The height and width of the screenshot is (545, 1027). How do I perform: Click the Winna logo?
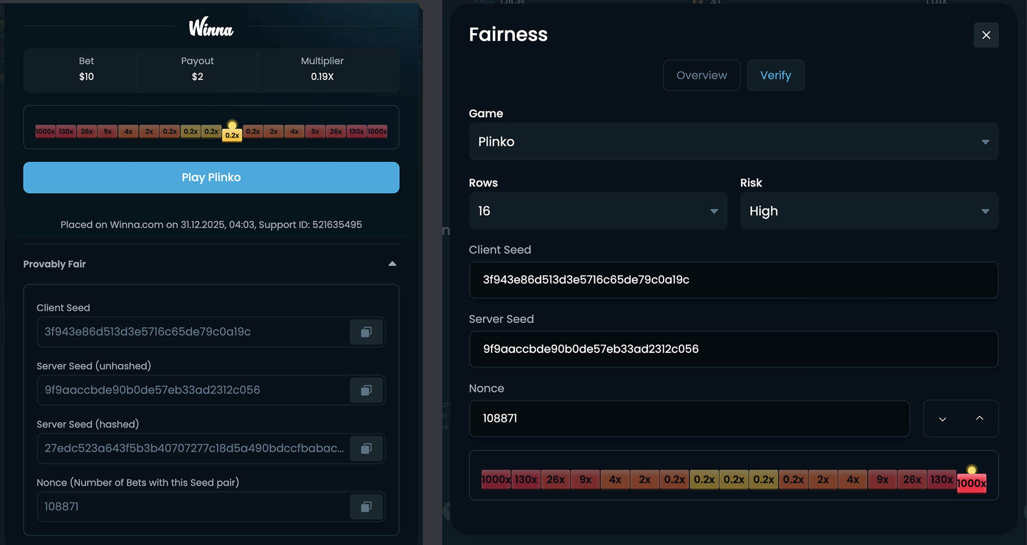point(211,27)
